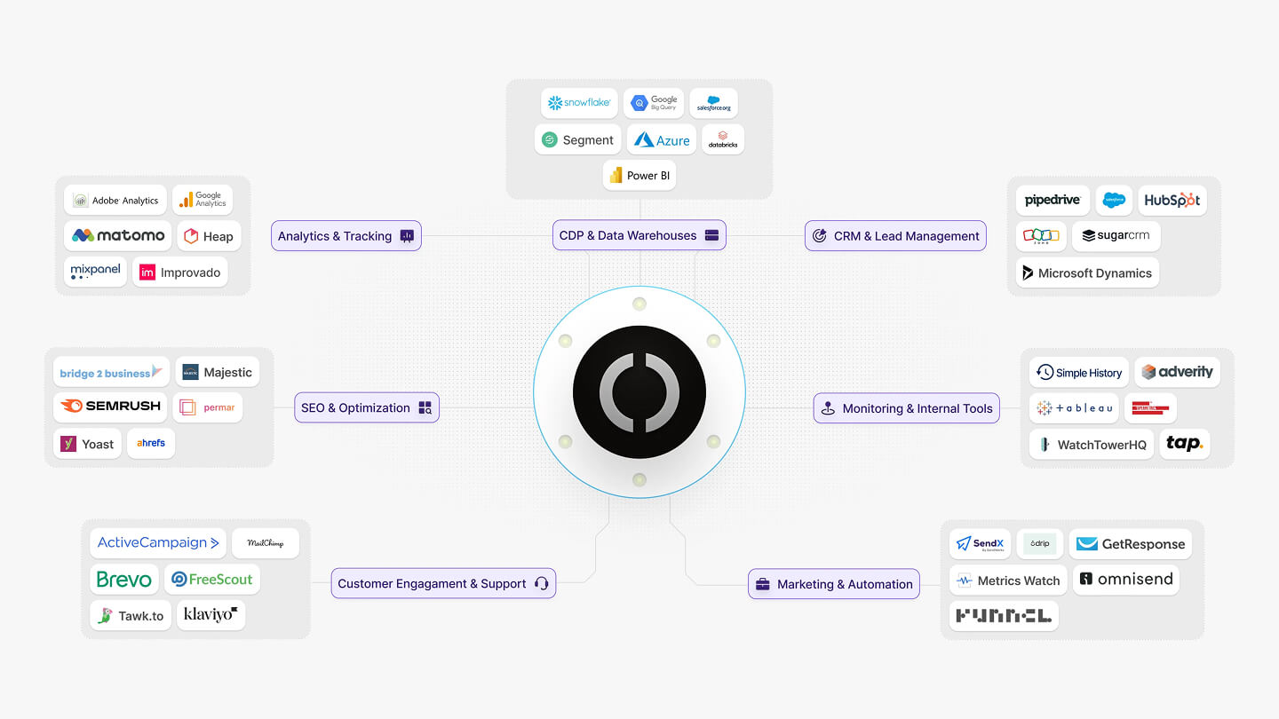Image resolution: width=1279 pixels, height=719 pixels.
Task: Select the Majestic logo tile
Action: 218,372
